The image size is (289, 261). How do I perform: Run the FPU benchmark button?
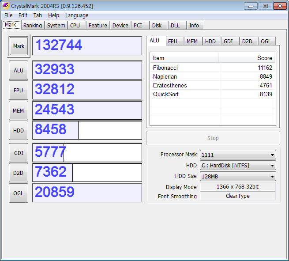pos(19,90)
